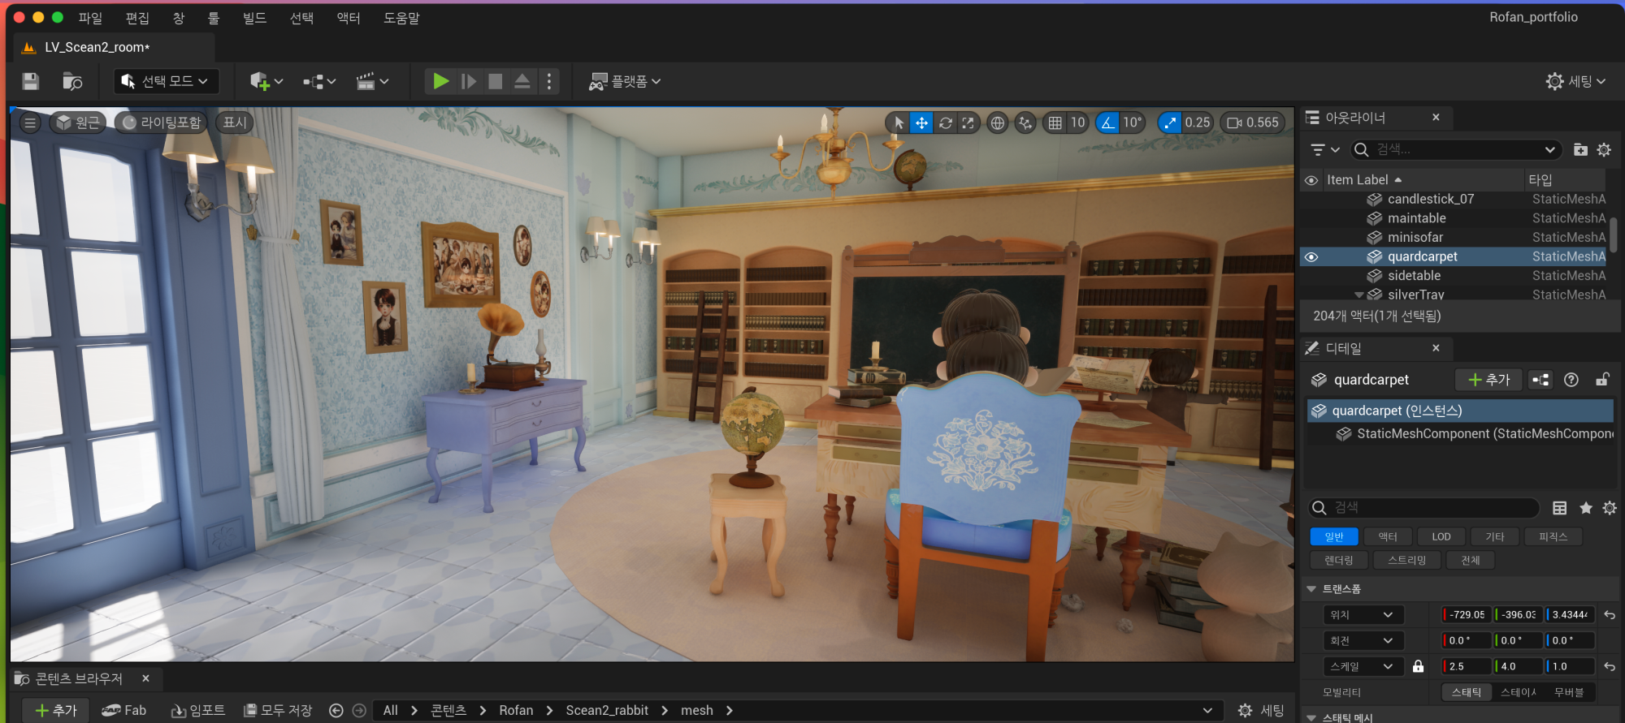The image size is (1625, 723).
Task: Open the content browse icon next to save
Action: [x=72, y=81]
